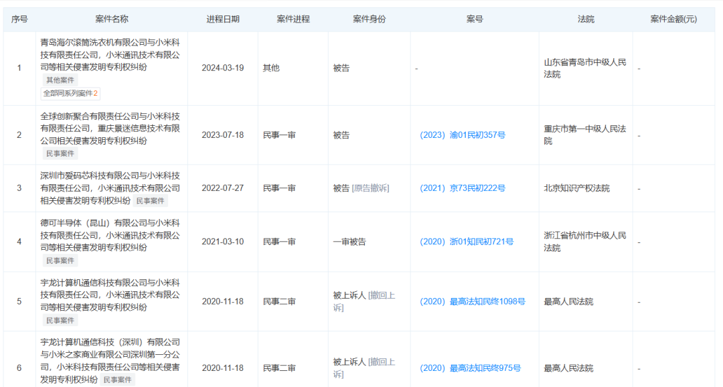Select date 2021-03-10
723x387 pixels.
click(223, 242)
